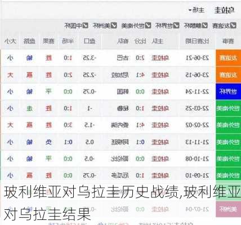The width and height of the screenshot is (241, 225).
Task: Click the 赛果 column header
Action: pos(48,41)
